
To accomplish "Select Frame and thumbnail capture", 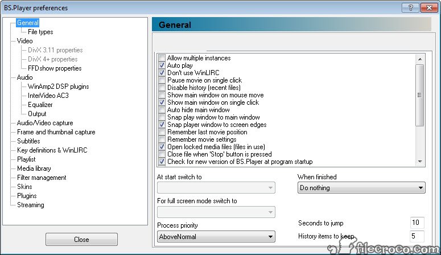I will click(x=56, y=132).
